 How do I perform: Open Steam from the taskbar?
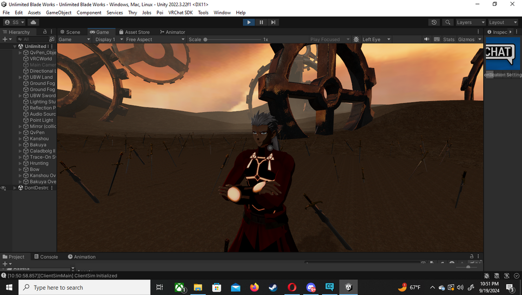(273, 287)
